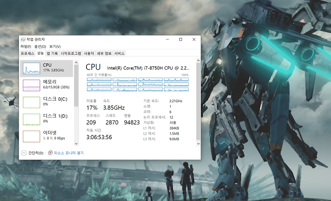Open the 옵션(O) menu
The height and width of the screenshot is (201, 331).
(40, 46)
